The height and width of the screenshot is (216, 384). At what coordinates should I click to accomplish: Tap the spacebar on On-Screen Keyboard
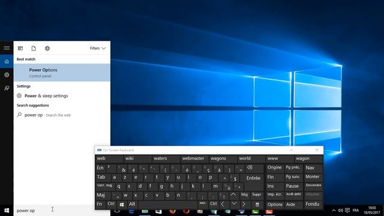168,204
